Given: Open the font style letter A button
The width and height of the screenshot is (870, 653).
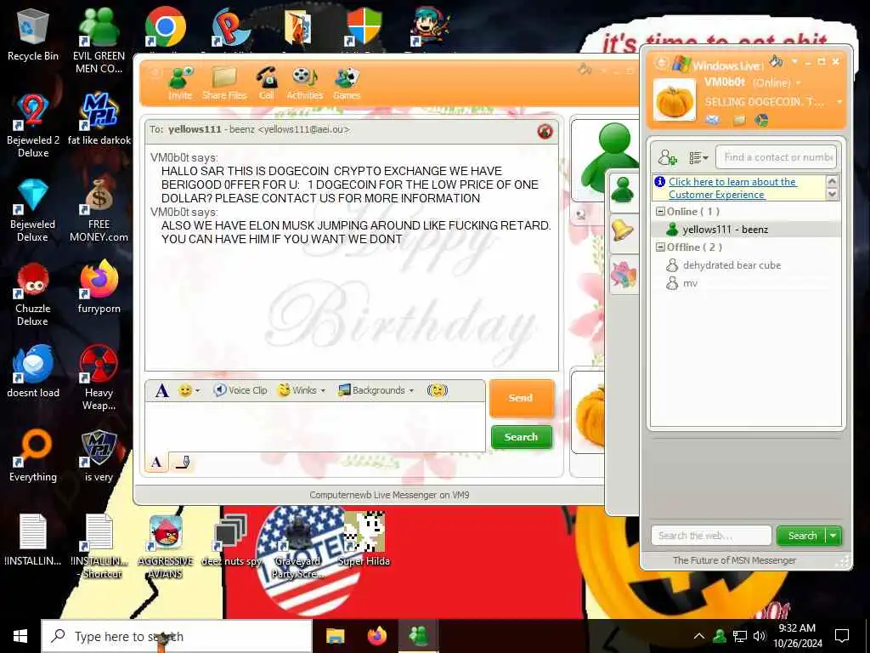Looking at the screenshot, I should click(x=161, y=390).
